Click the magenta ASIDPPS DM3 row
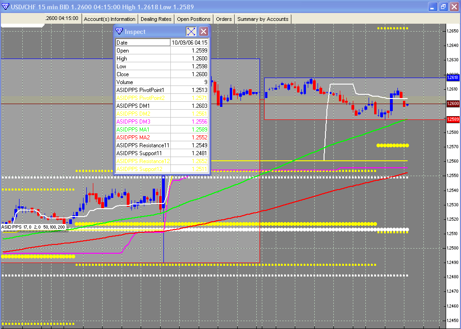Image resolution: width=461 pixels, height=329 pixels. point(162,122)
